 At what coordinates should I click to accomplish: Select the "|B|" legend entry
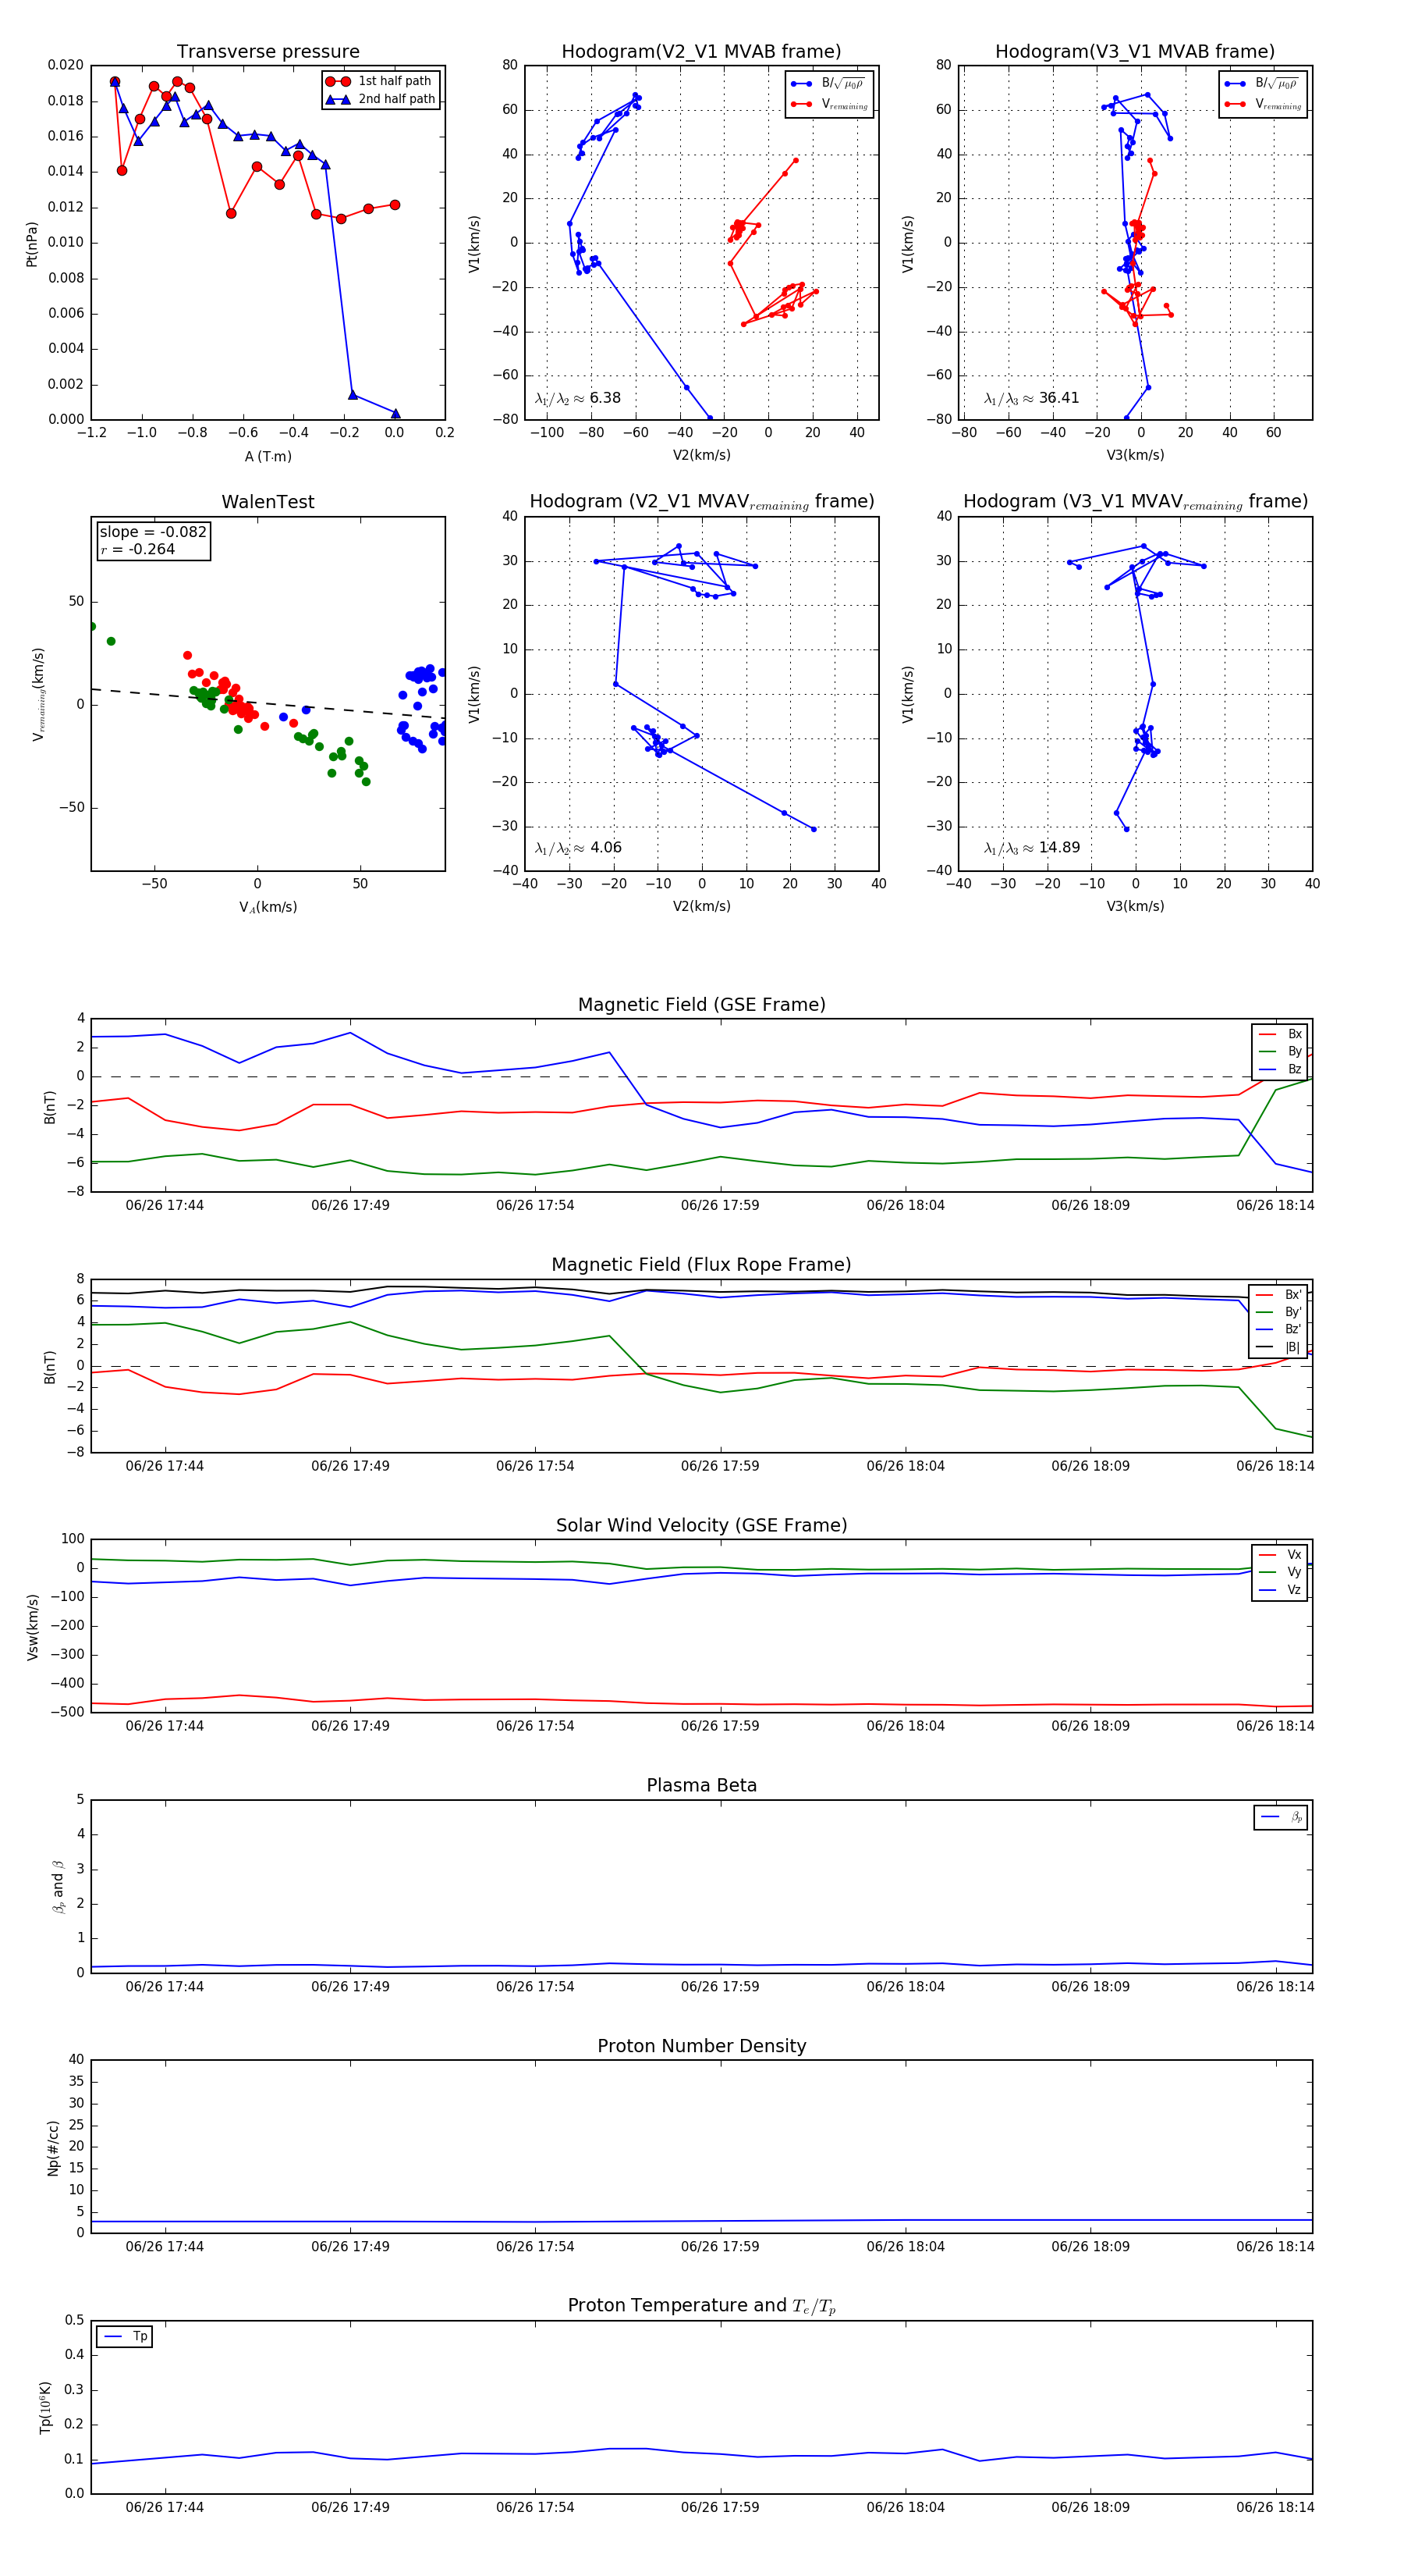[1279, 1347]
